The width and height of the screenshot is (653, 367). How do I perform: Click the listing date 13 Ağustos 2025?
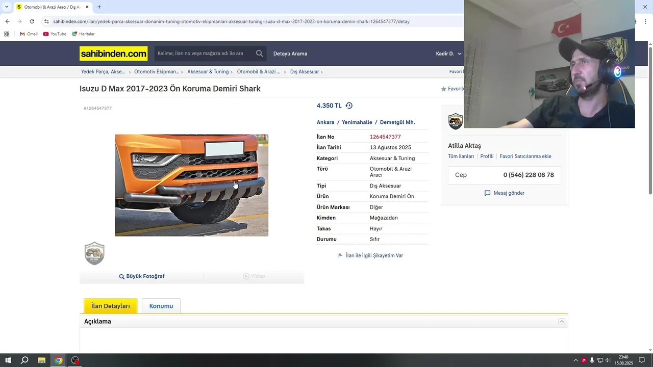click(x=390, y=147)
